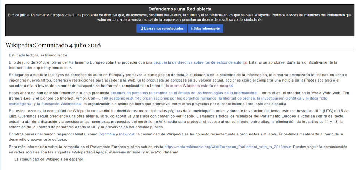Click the external-link icon after 'estaría en riesgo'
358x170 pixels.
[x=232, y=86]
